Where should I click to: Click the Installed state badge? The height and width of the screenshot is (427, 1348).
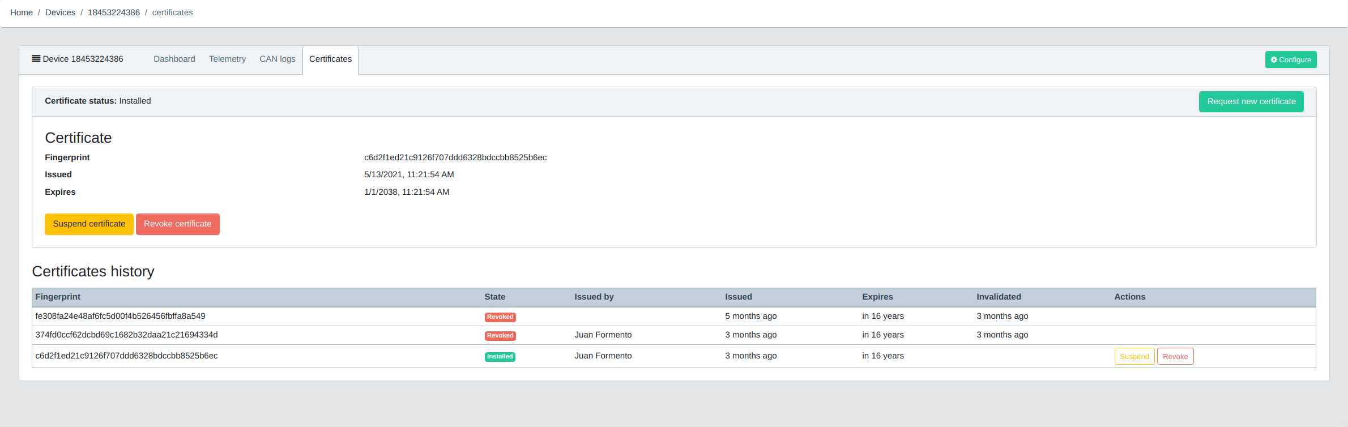[x=500, y=357]
